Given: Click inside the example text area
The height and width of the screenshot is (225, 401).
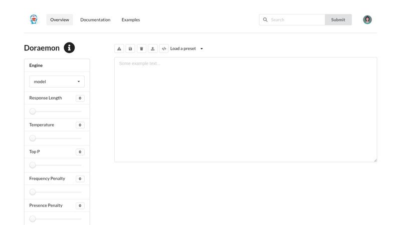Looking at the screenshot, I should click(x=246, y=109).
